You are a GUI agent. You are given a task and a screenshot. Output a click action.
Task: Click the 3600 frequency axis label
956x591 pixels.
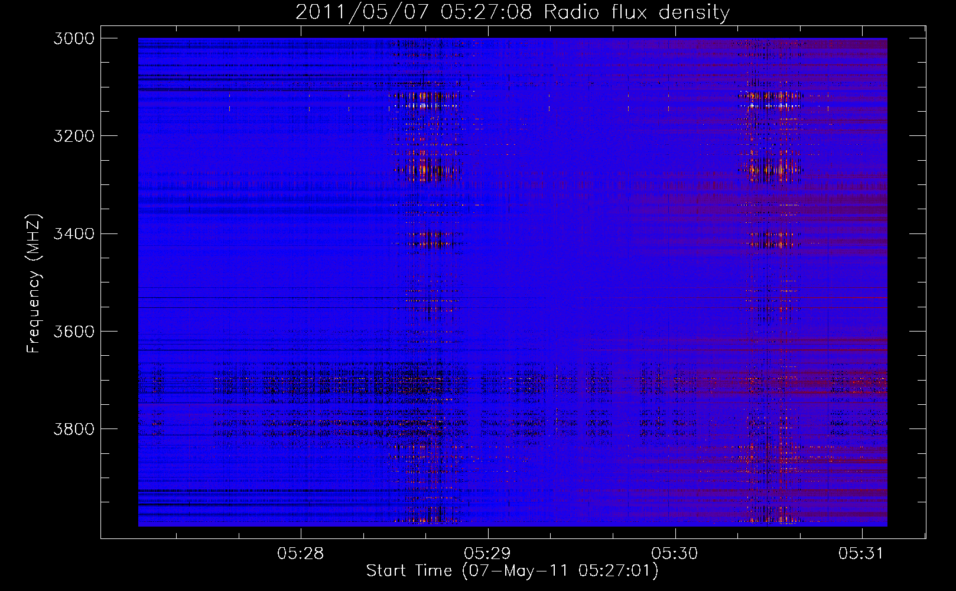tap(74, 331)
